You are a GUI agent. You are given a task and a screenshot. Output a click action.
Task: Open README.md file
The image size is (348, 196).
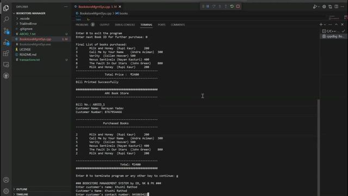[28, 54]
